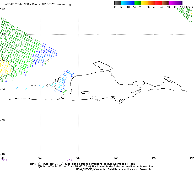194x171 pixels.
Task: Click the latitude label '-60'
Action: [2, 9]
